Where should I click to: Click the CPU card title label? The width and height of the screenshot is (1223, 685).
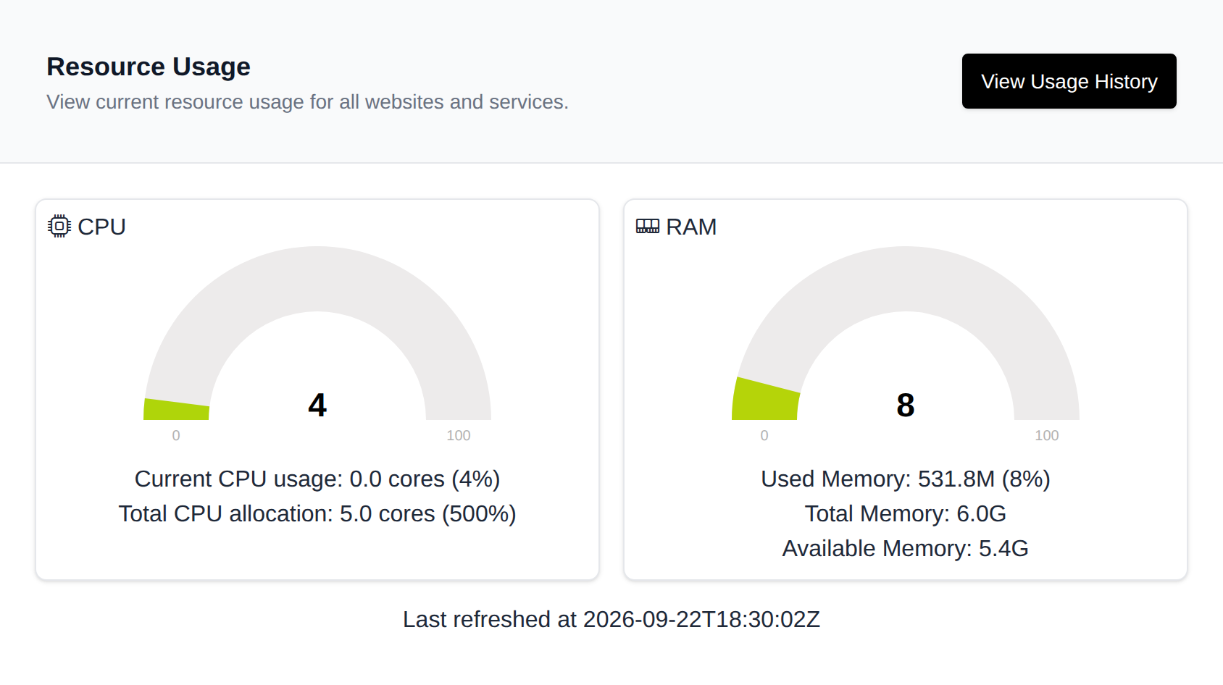(101, 227)
